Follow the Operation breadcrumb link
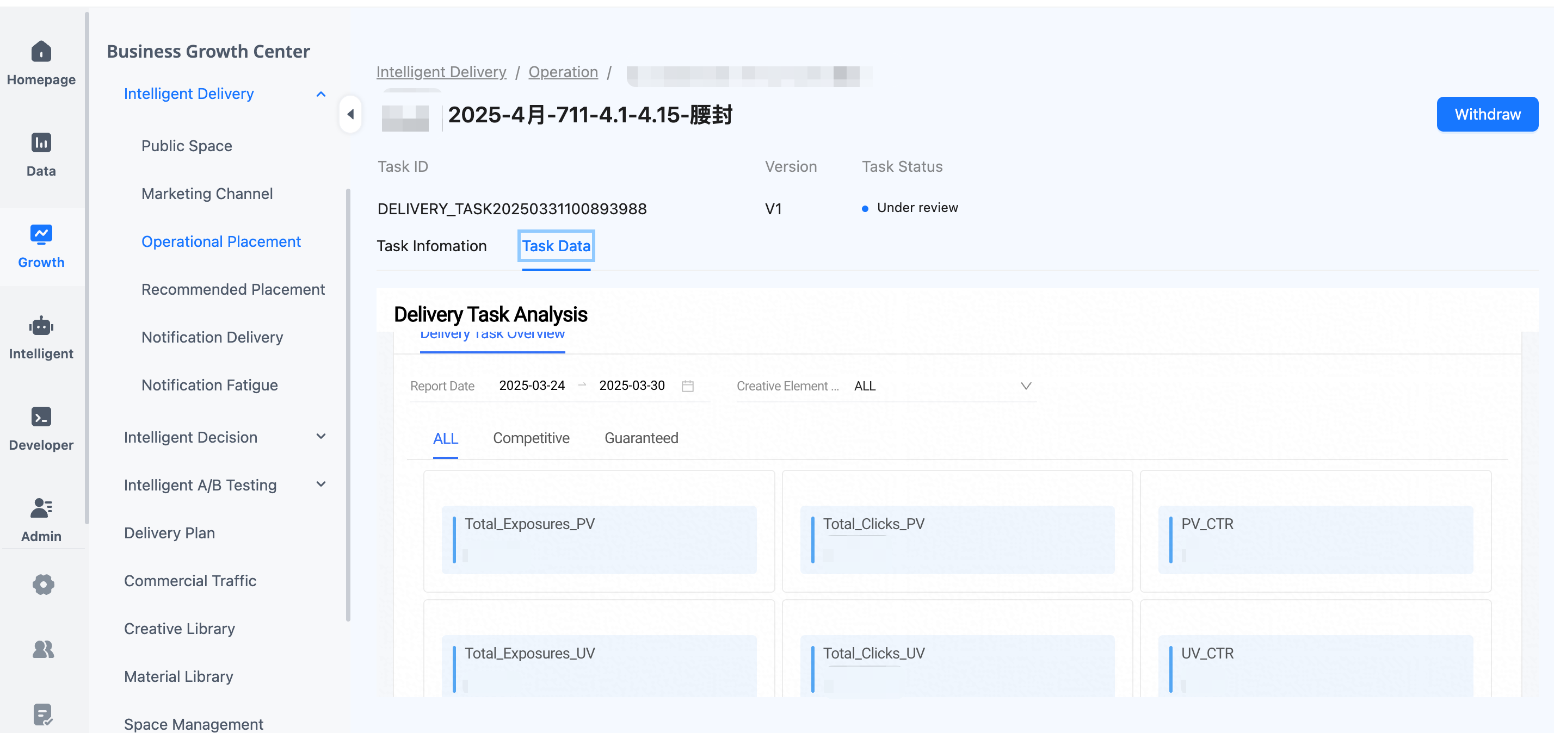The image size is (1554, 733). (563, 72)
